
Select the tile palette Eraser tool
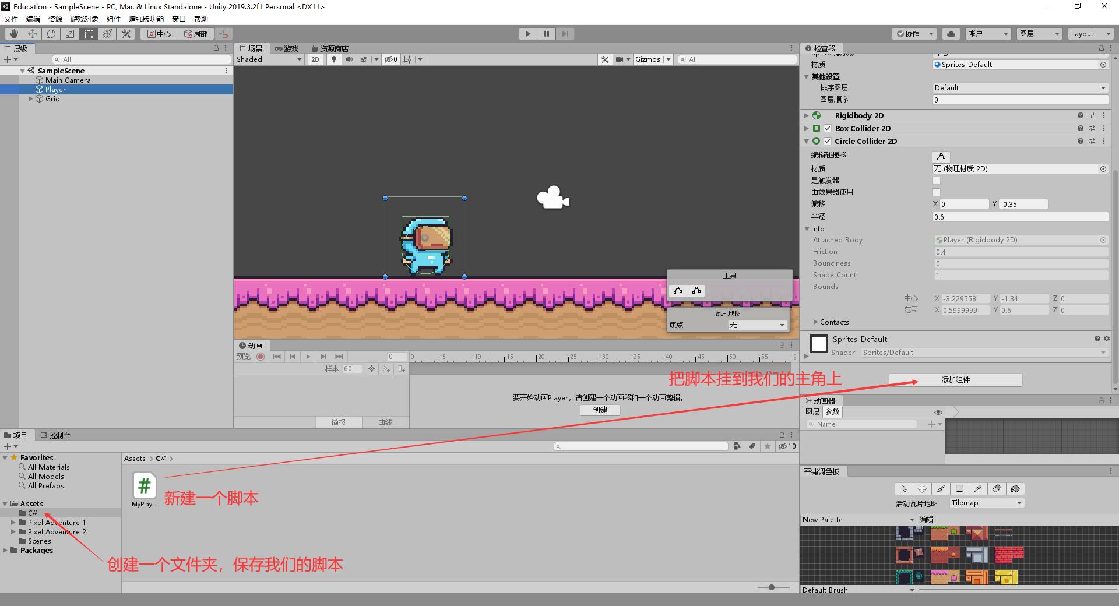tap(997, 489)
